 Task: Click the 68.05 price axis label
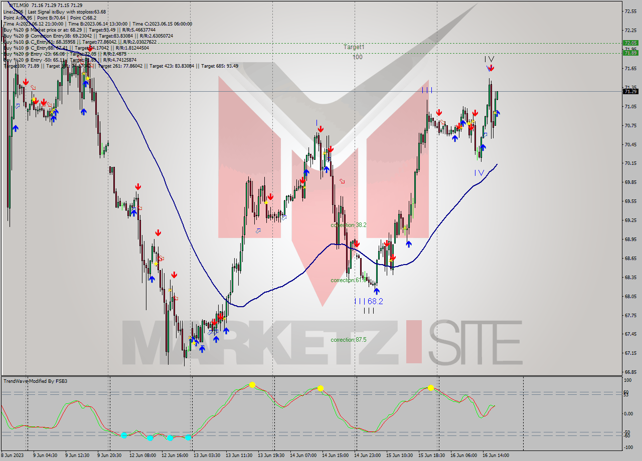tap(630, 296)
